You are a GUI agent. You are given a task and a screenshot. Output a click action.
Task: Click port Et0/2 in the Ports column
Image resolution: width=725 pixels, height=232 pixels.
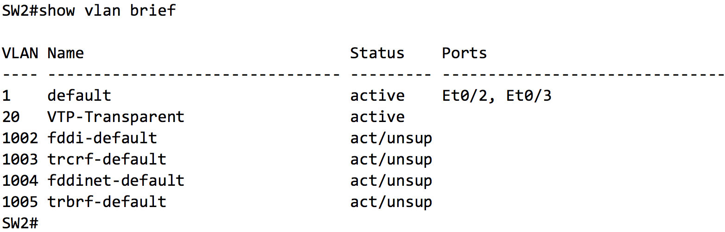[464, 96]
